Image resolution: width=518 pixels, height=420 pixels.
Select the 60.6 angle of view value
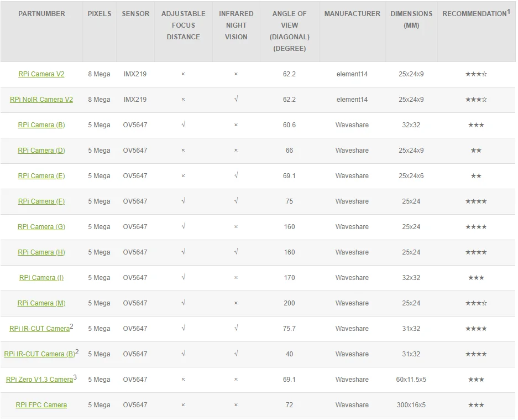(289, 125)
